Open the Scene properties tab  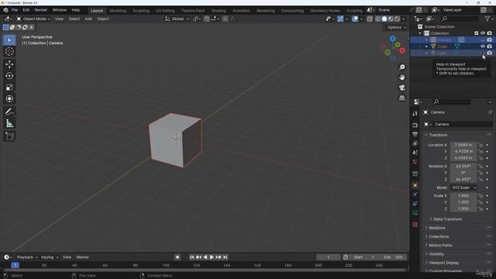coord(415,153)
